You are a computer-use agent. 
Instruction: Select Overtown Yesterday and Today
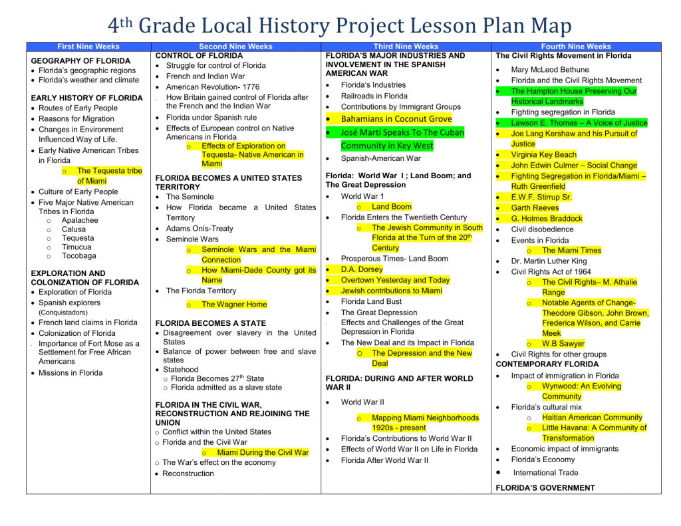(395, 280)
